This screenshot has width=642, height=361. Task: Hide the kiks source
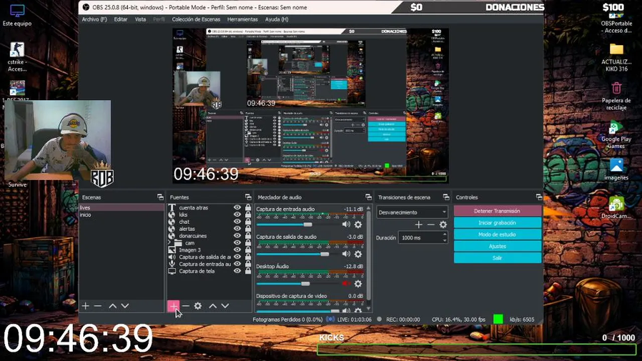pyautogui.click(x=237, y=215)
